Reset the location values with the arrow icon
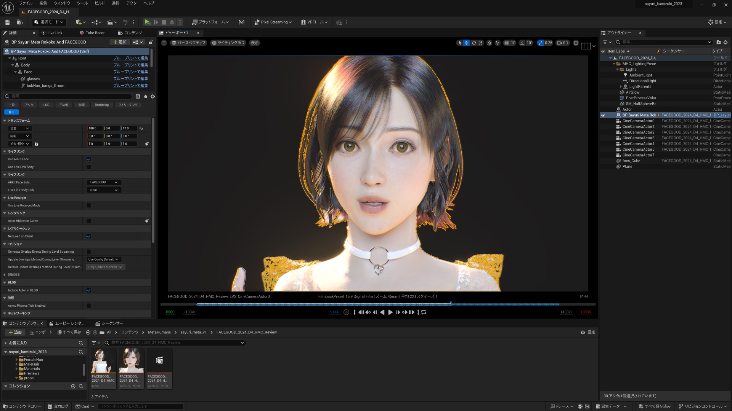This screenshot has width=732, height=411. tap(141, 128)
